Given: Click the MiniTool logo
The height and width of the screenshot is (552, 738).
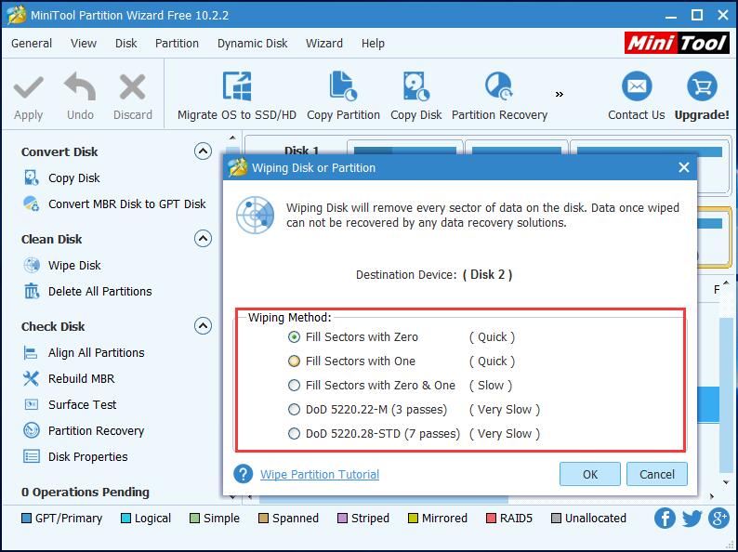Looking at the screenshot, I should [x=678, y=44].
